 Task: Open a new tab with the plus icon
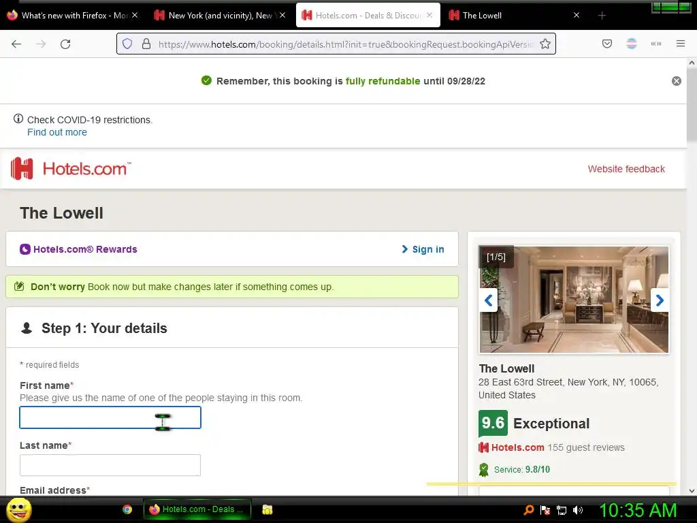pyautogui.click(x=602, y=16)
